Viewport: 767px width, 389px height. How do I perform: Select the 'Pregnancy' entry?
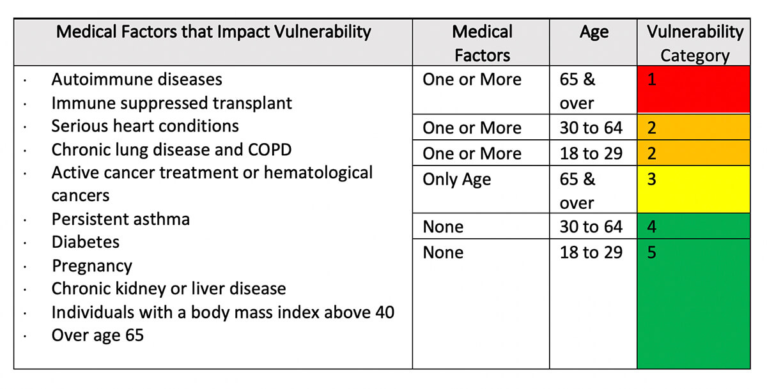click(92, 266)
